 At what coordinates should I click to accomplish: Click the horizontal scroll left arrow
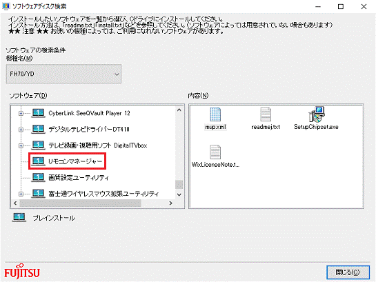coord(15,203)
